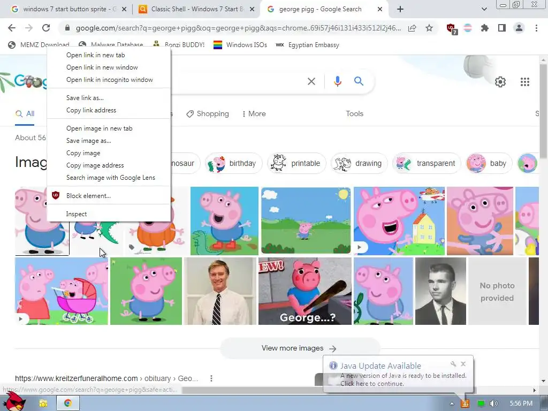Open the black-and-white portrait thumbnail
Viewport: 548px width, 411px height.
point(440,291)
